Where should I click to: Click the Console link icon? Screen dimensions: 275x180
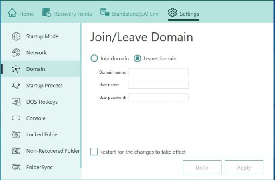click(16, 118)
